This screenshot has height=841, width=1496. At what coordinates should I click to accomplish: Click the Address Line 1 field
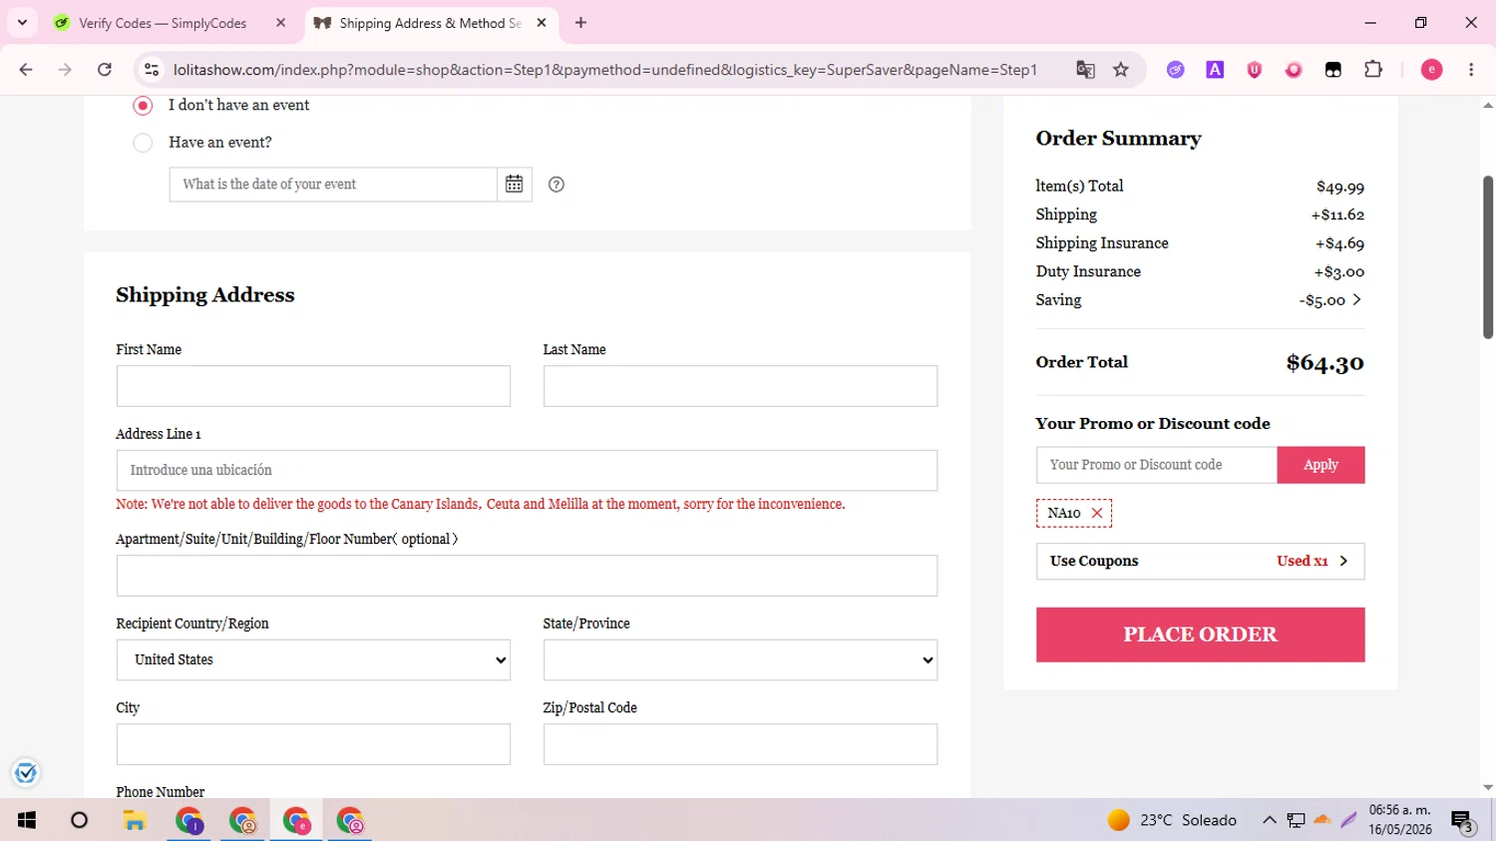527,470
